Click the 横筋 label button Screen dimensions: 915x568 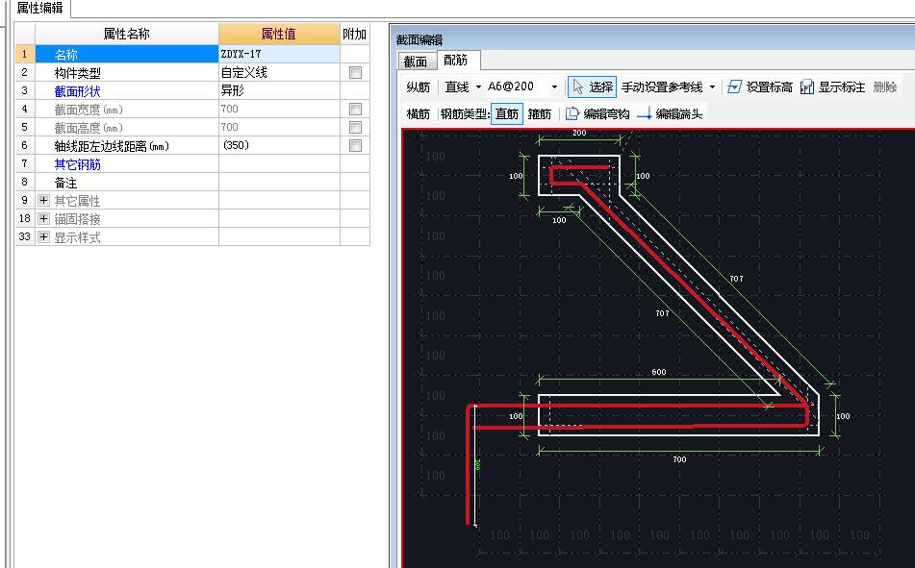point(418,113)
